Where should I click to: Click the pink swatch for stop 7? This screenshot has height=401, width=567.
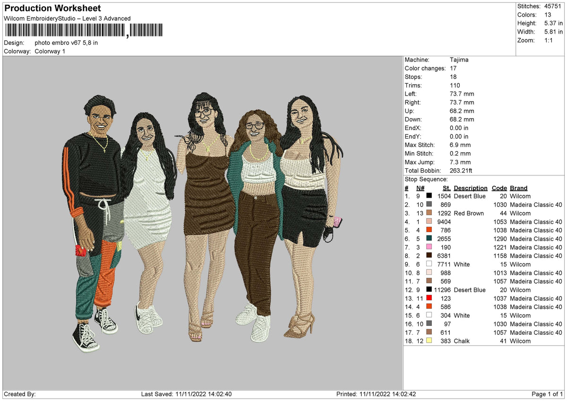pyautogui.click(x=430, y=247)
